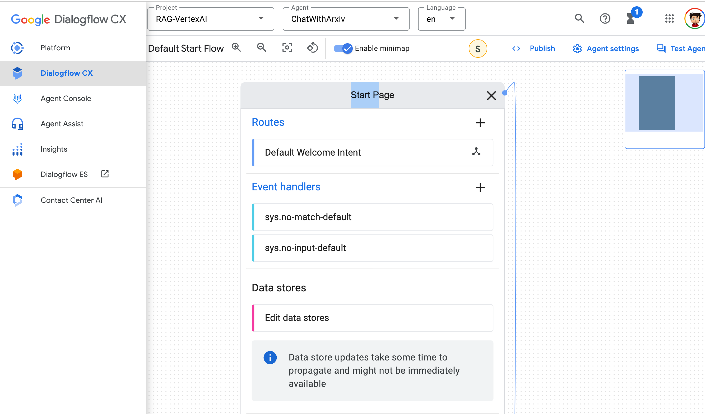Screen dimensions: 705x414
Task: Open Google apps grid icon
Action: coord(670,19)
